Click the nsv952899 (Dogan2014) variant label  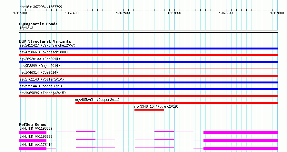click(x=40, y=66)
